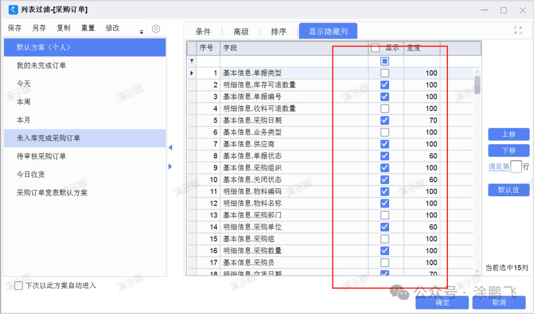
Task: Click the app logo icon in title bar
Action: point(13,10)
